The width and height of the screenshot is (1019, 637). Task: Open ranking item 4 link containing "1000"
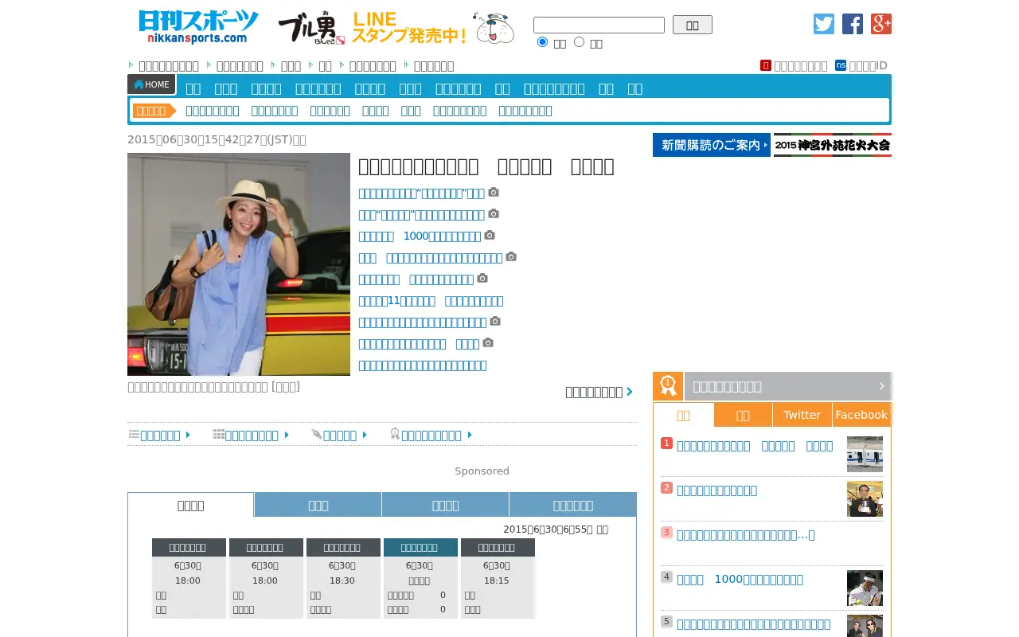[x=740, y=580]
